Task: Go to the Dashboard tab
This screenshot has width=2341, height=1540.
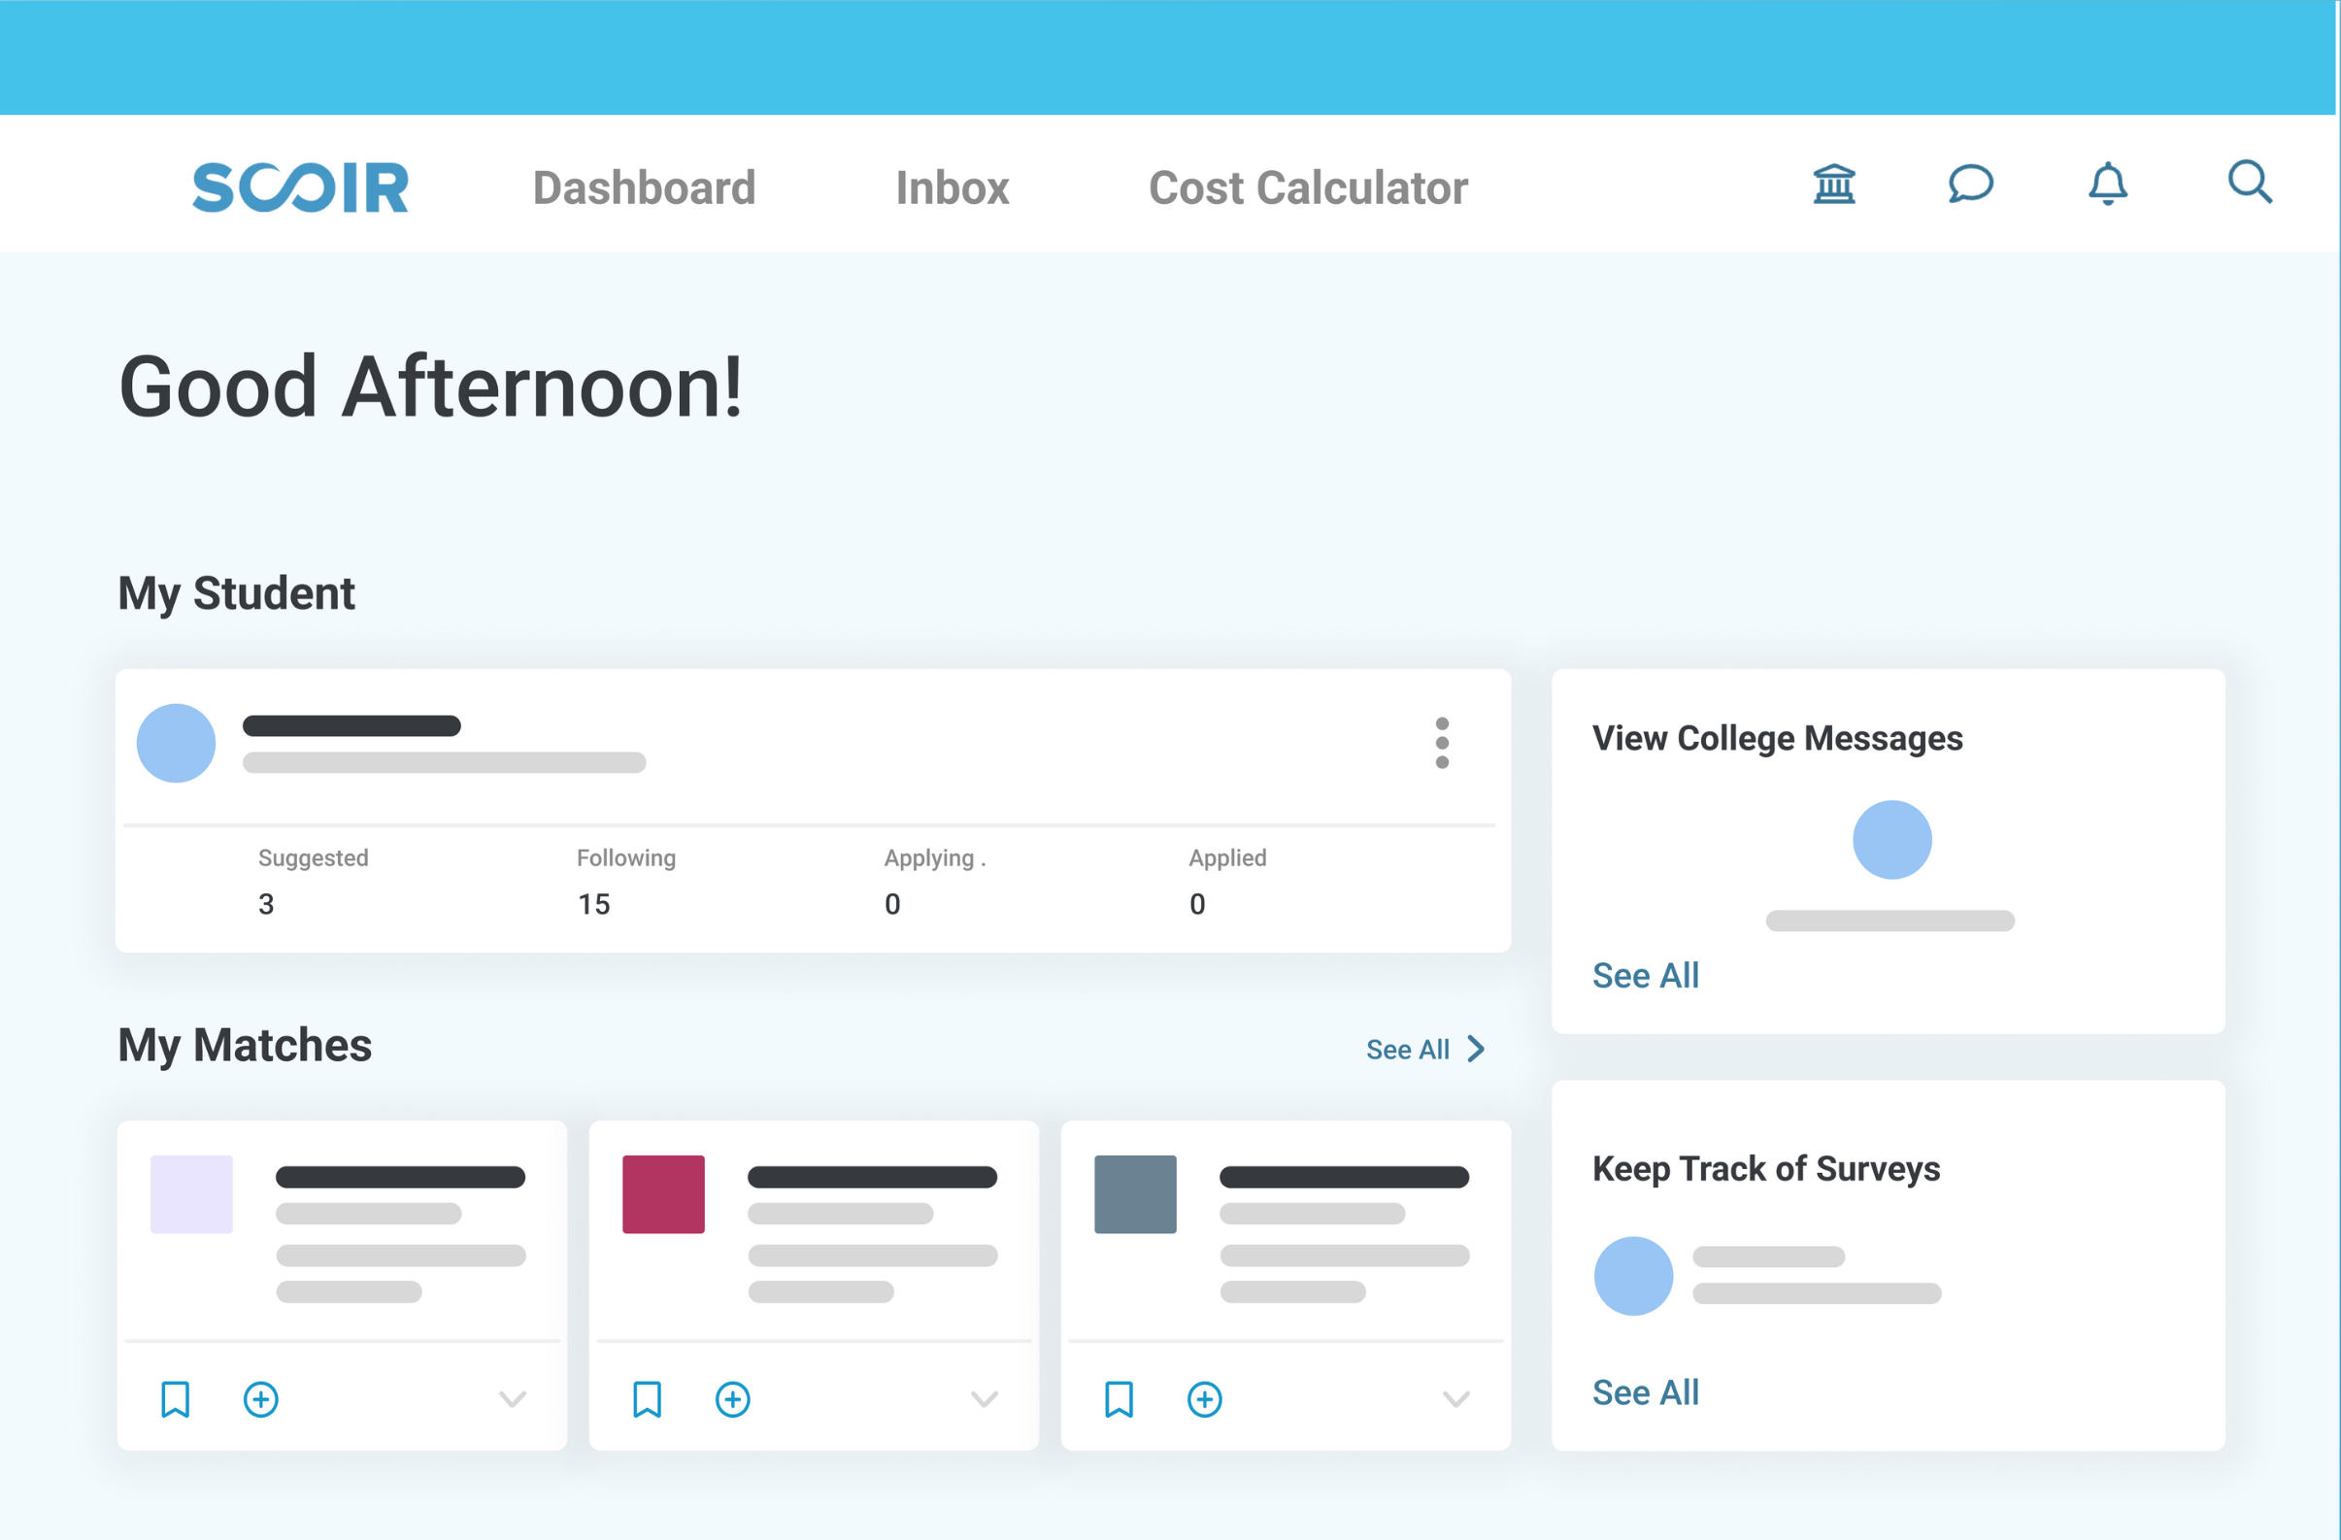Action: (x=645, y=187)
